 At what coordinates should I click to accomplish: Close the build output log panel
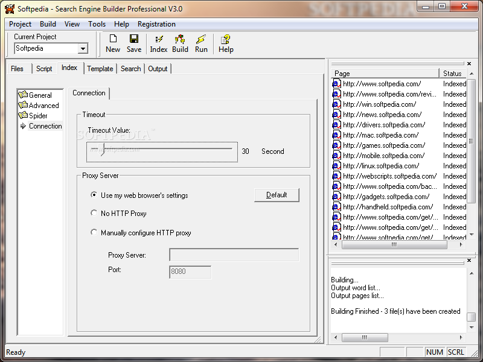pos(469,261)
